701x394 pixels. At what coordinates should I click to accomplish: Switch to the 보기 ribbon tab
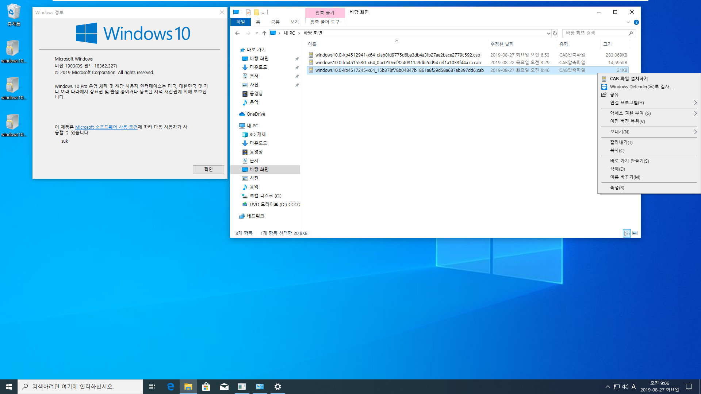point(294,22)
